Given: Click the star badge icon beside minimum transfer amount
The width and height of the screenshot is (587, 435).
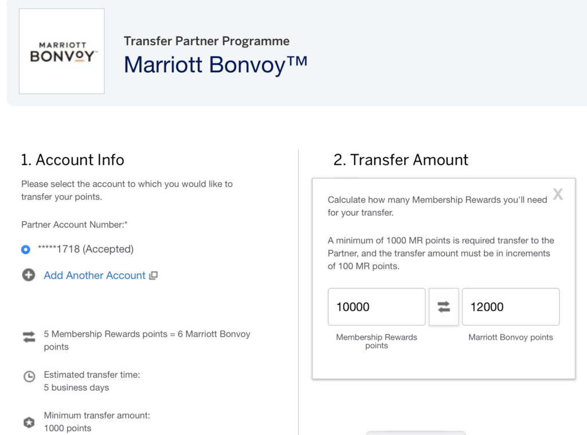Looking at the screenshot, I should 28,422.
